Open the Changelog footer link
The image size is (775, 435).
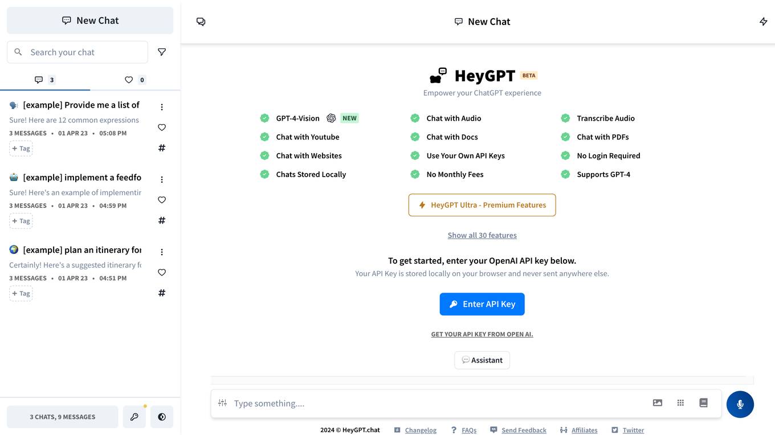click(421, 430)
